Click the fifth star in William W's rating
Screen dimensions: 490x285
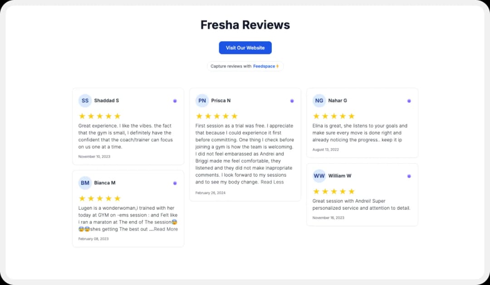(x=351, y=191)
